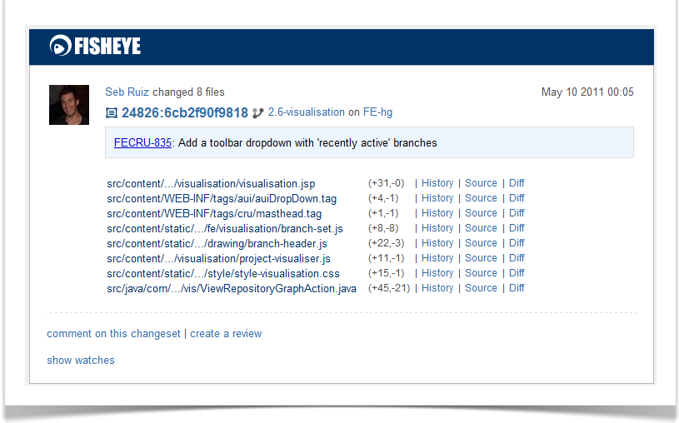Open the FE-hg repository link

coord(377,112)
